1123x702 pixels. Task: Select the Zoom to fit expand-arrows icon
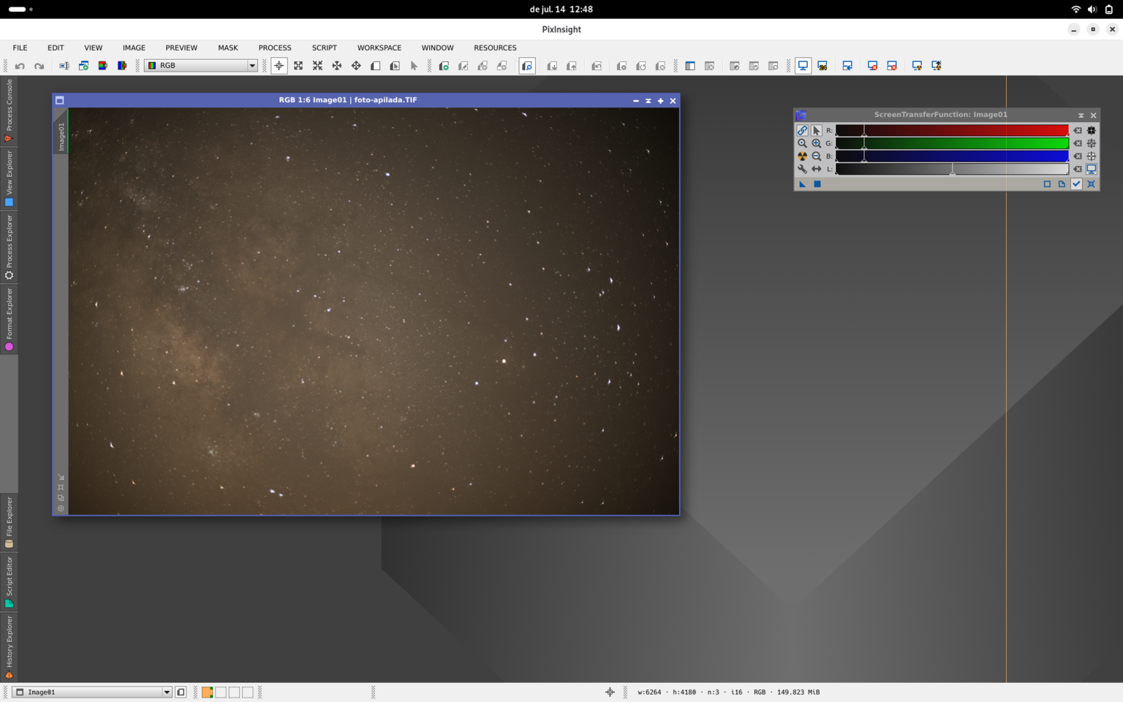click(x=298, y=66)
